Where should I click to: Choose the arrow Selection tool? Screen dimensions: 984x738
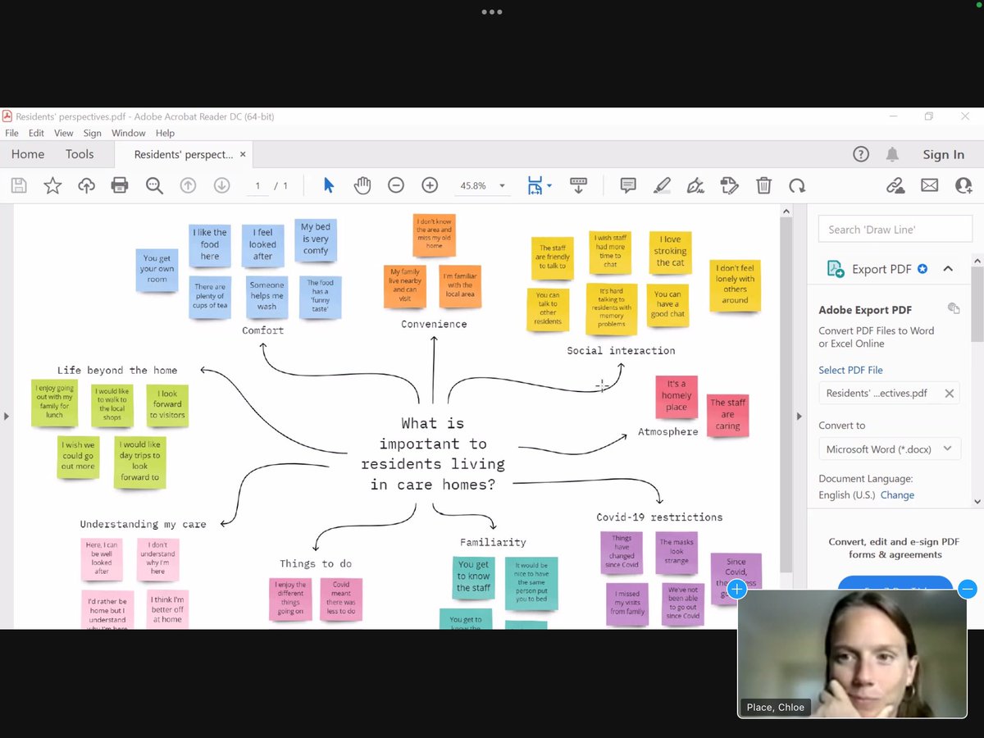tap(329, 186)
